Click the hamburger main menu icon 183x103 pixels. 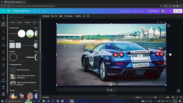pyautogui.click(x=3, y=11)
